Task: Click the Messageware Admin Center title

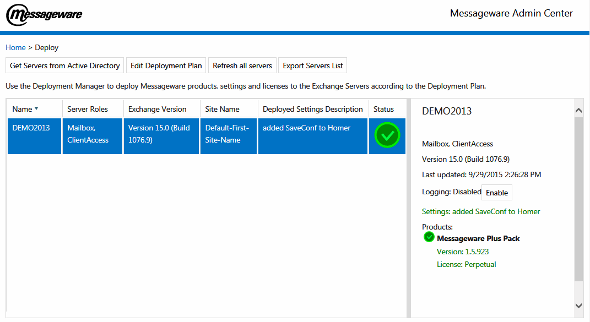Action: point(511,13)
